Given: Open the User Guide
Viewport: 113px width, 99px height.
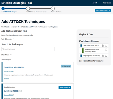Looking at the screenshot, I should click(107, 3).
